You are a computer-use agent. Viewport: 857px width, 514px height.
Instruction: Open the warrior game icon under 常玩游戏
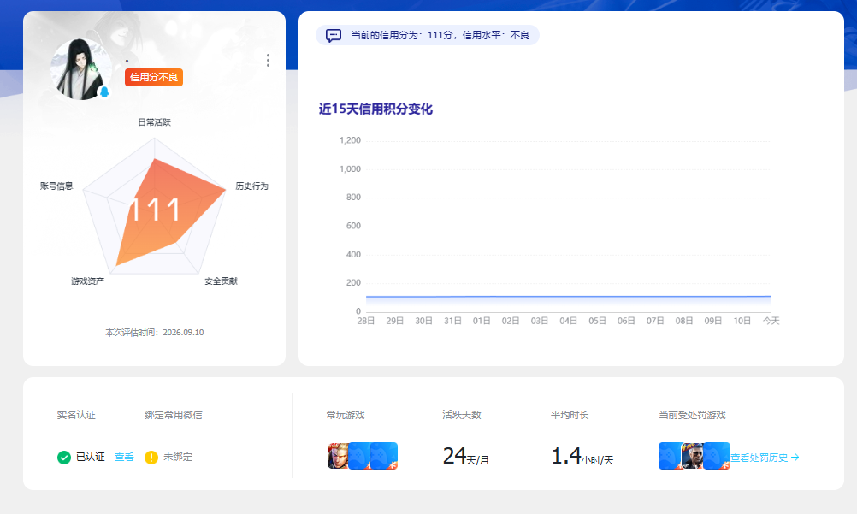tap(339, 456)
